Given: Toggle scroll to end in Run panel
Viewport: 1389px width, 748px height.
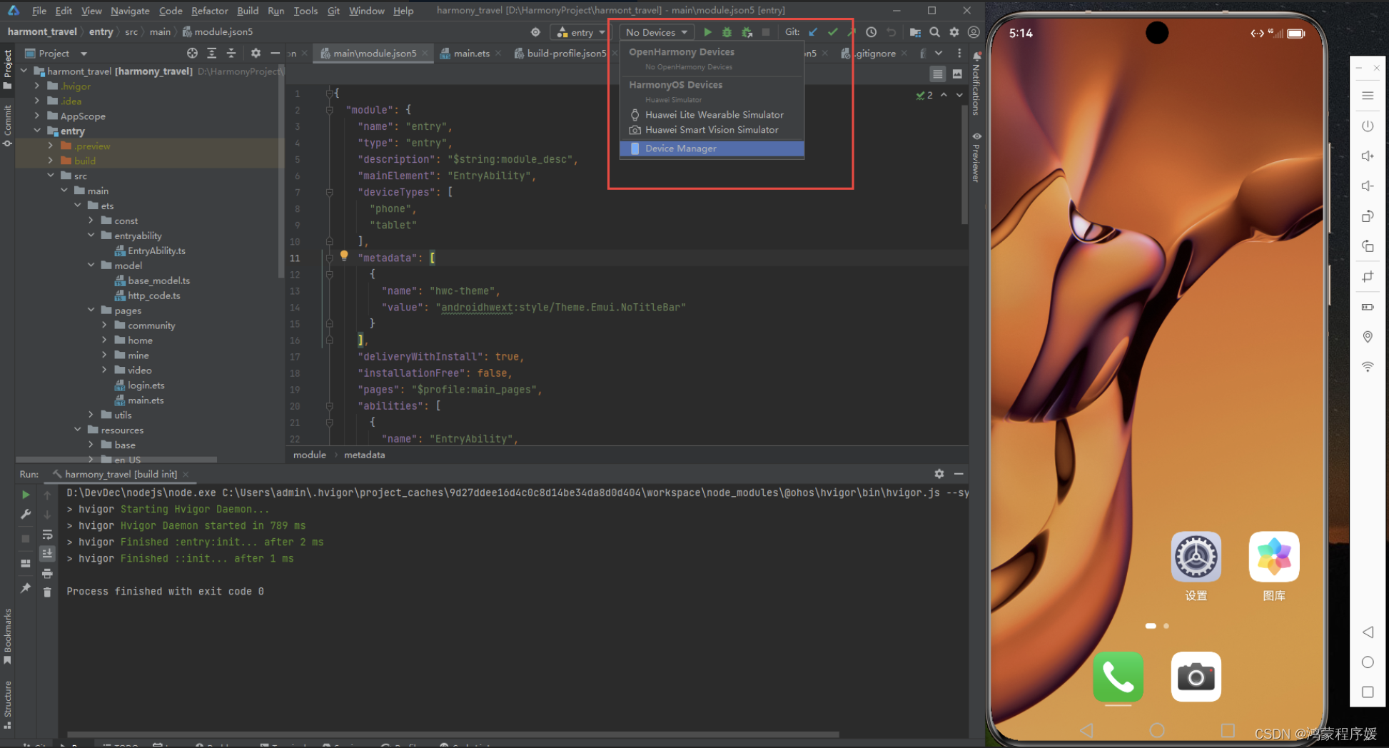Looking at the screenshot, I should click(47, 553).
